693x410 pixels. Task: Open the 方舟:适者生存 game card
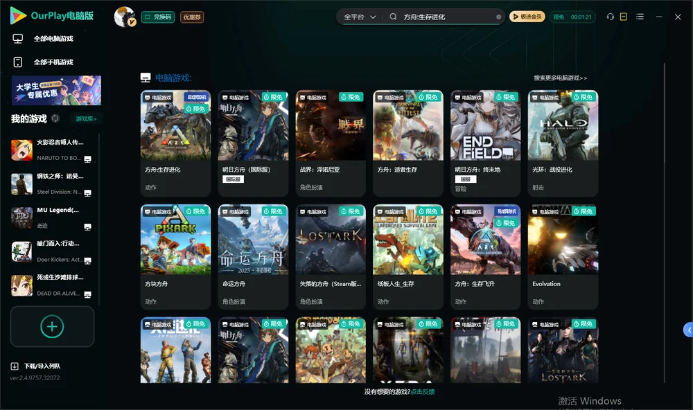pyautogui.click(x=408, y=143)
